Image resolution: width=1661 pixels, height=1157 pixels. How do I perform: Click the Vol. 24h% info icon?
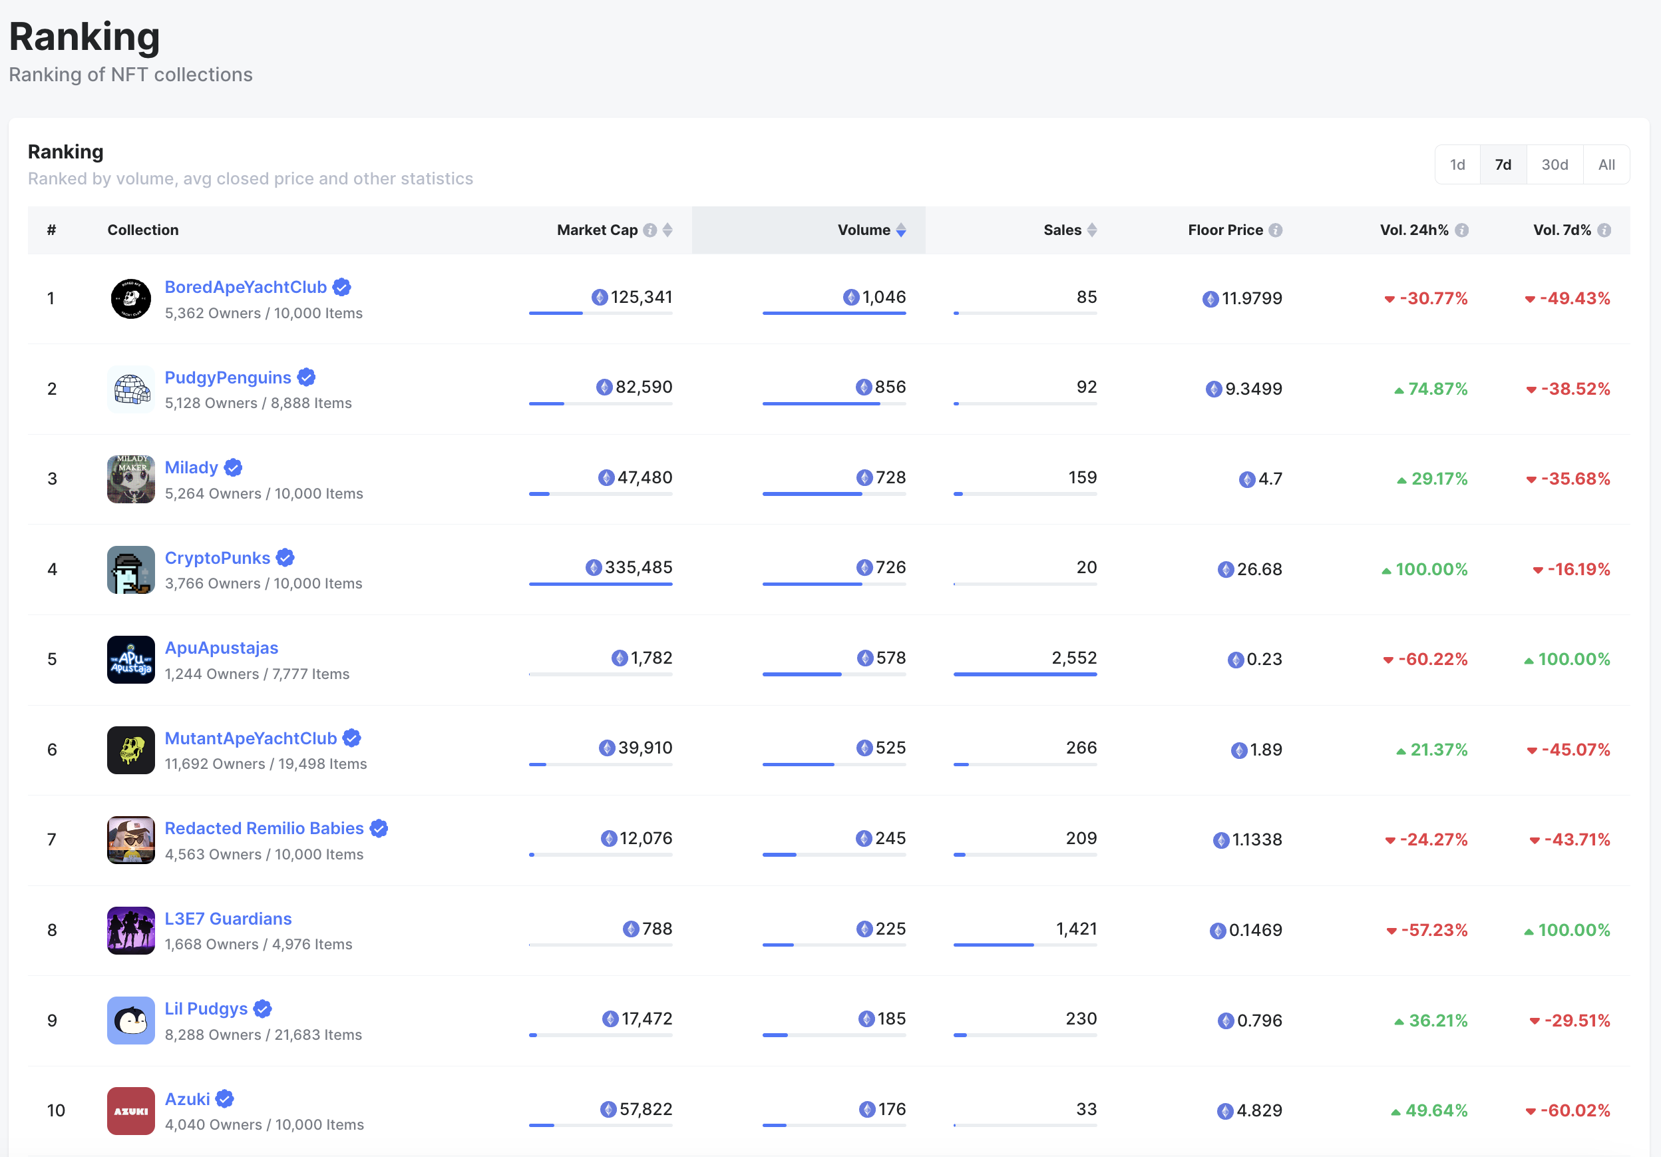click(x=1462, y=230)
